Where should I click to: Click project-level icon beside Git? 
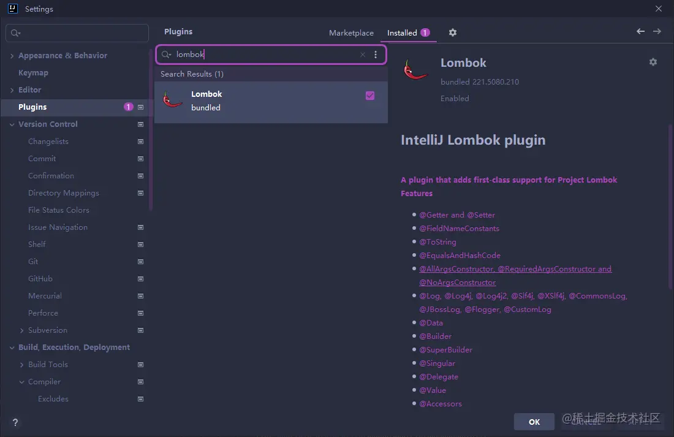point(140,262)
